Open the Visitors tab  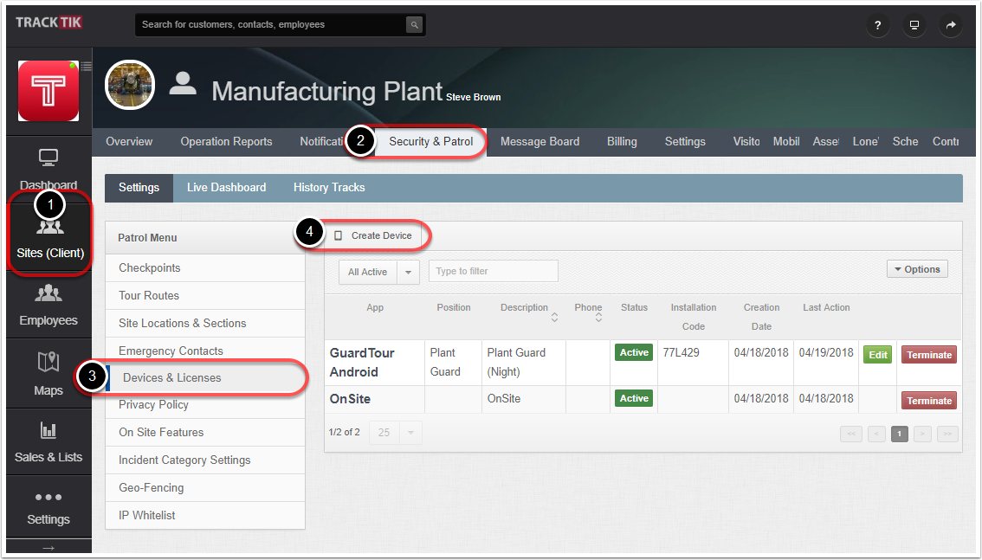pos(746,142)
